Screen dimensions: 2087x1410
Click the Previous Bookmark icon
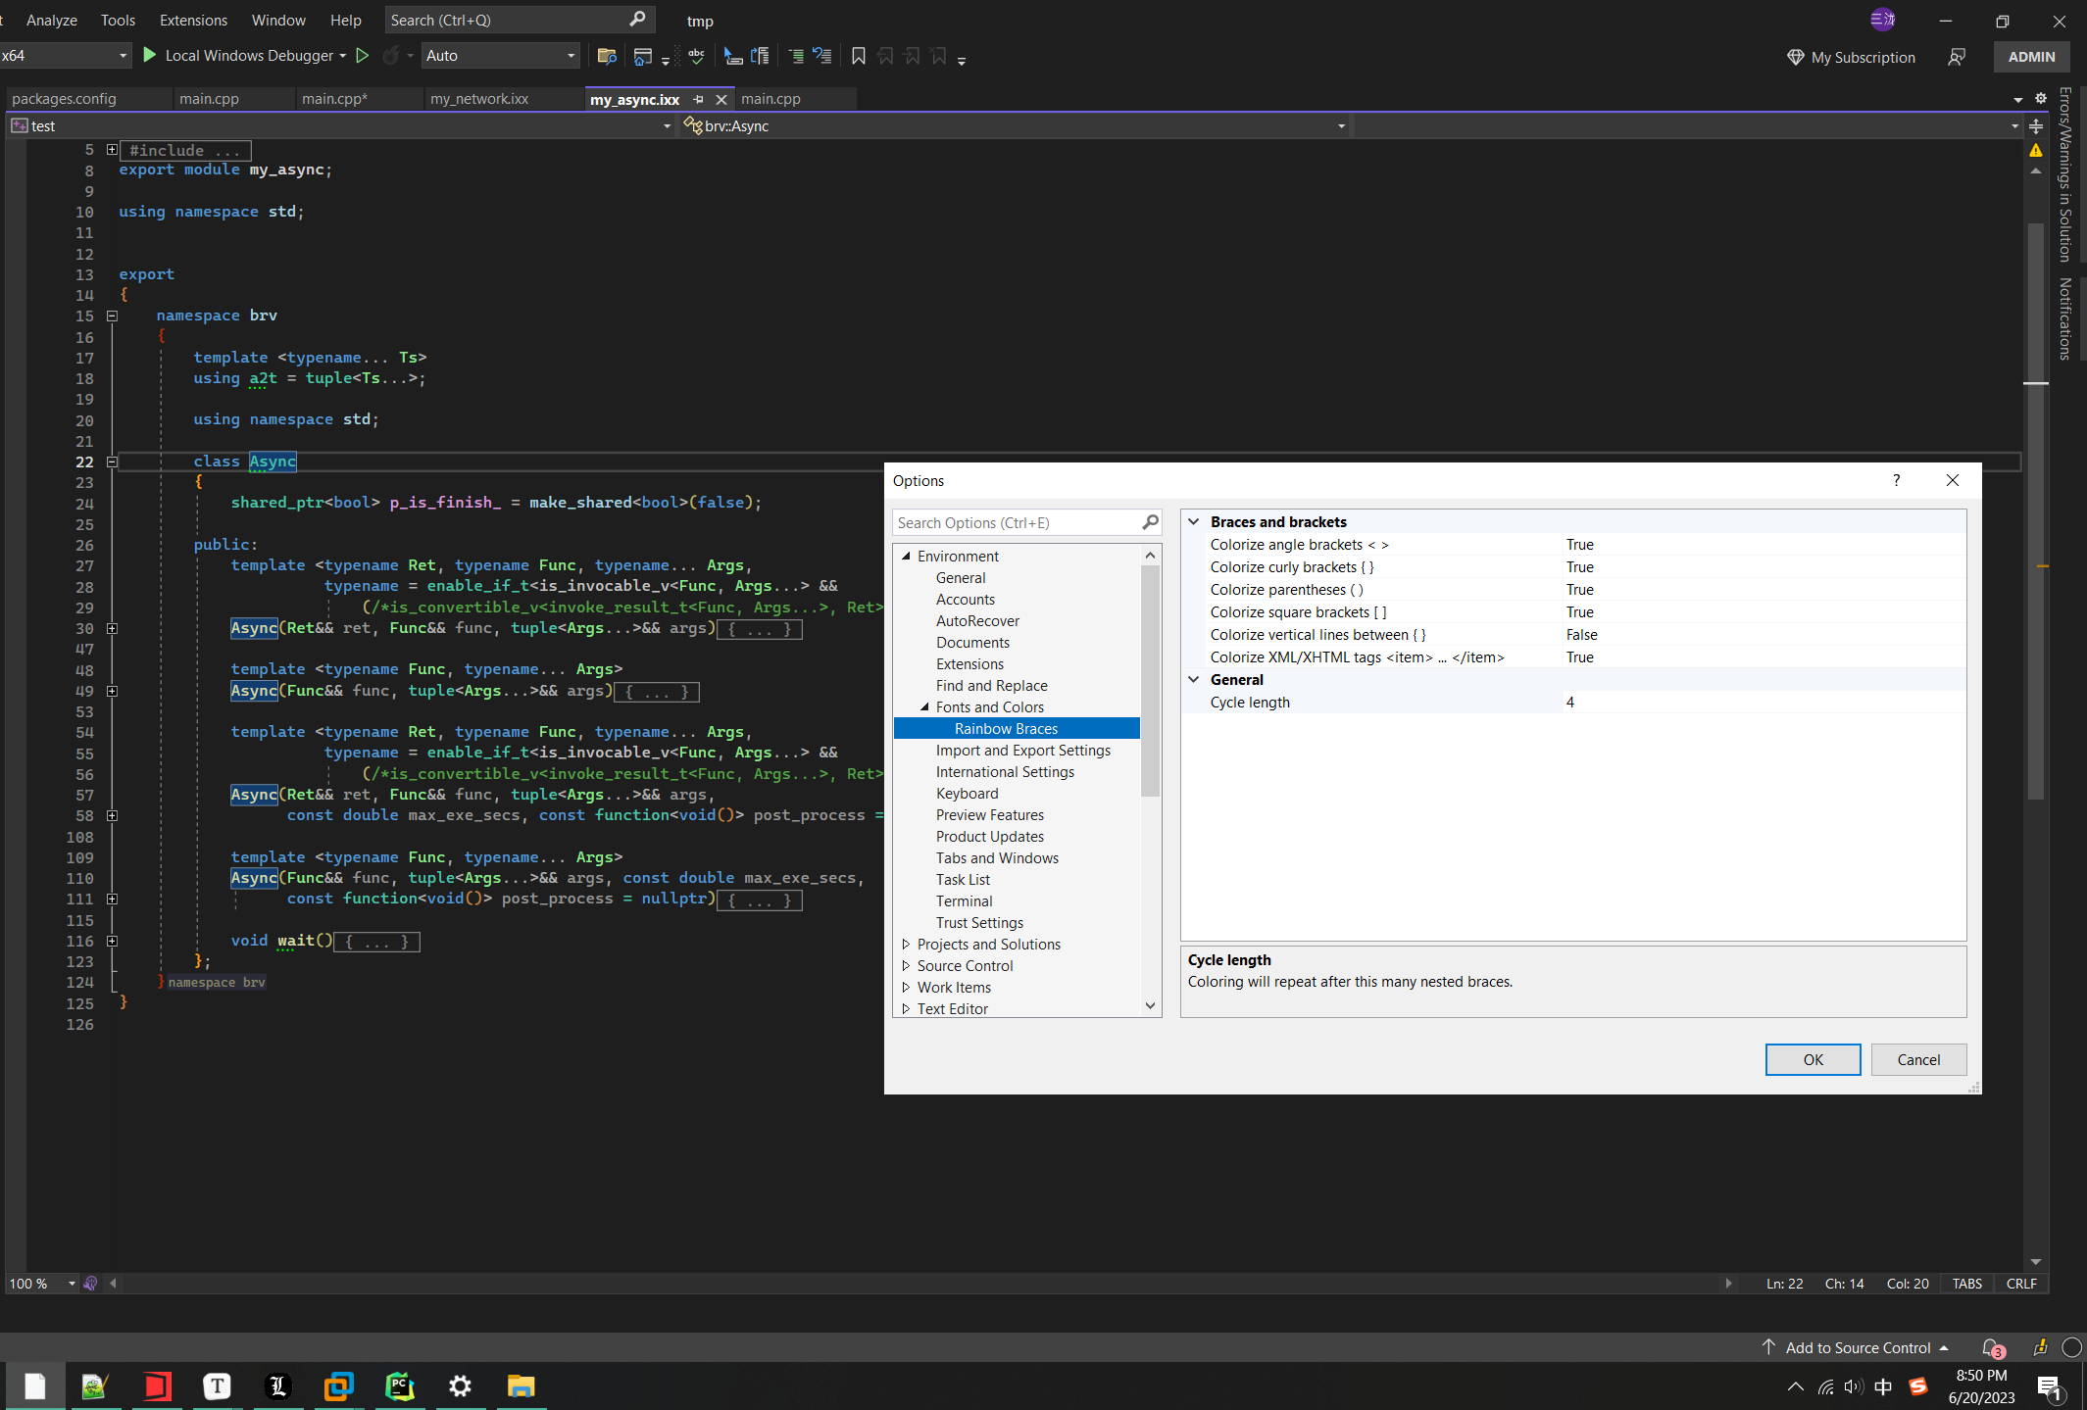(885, 56)
